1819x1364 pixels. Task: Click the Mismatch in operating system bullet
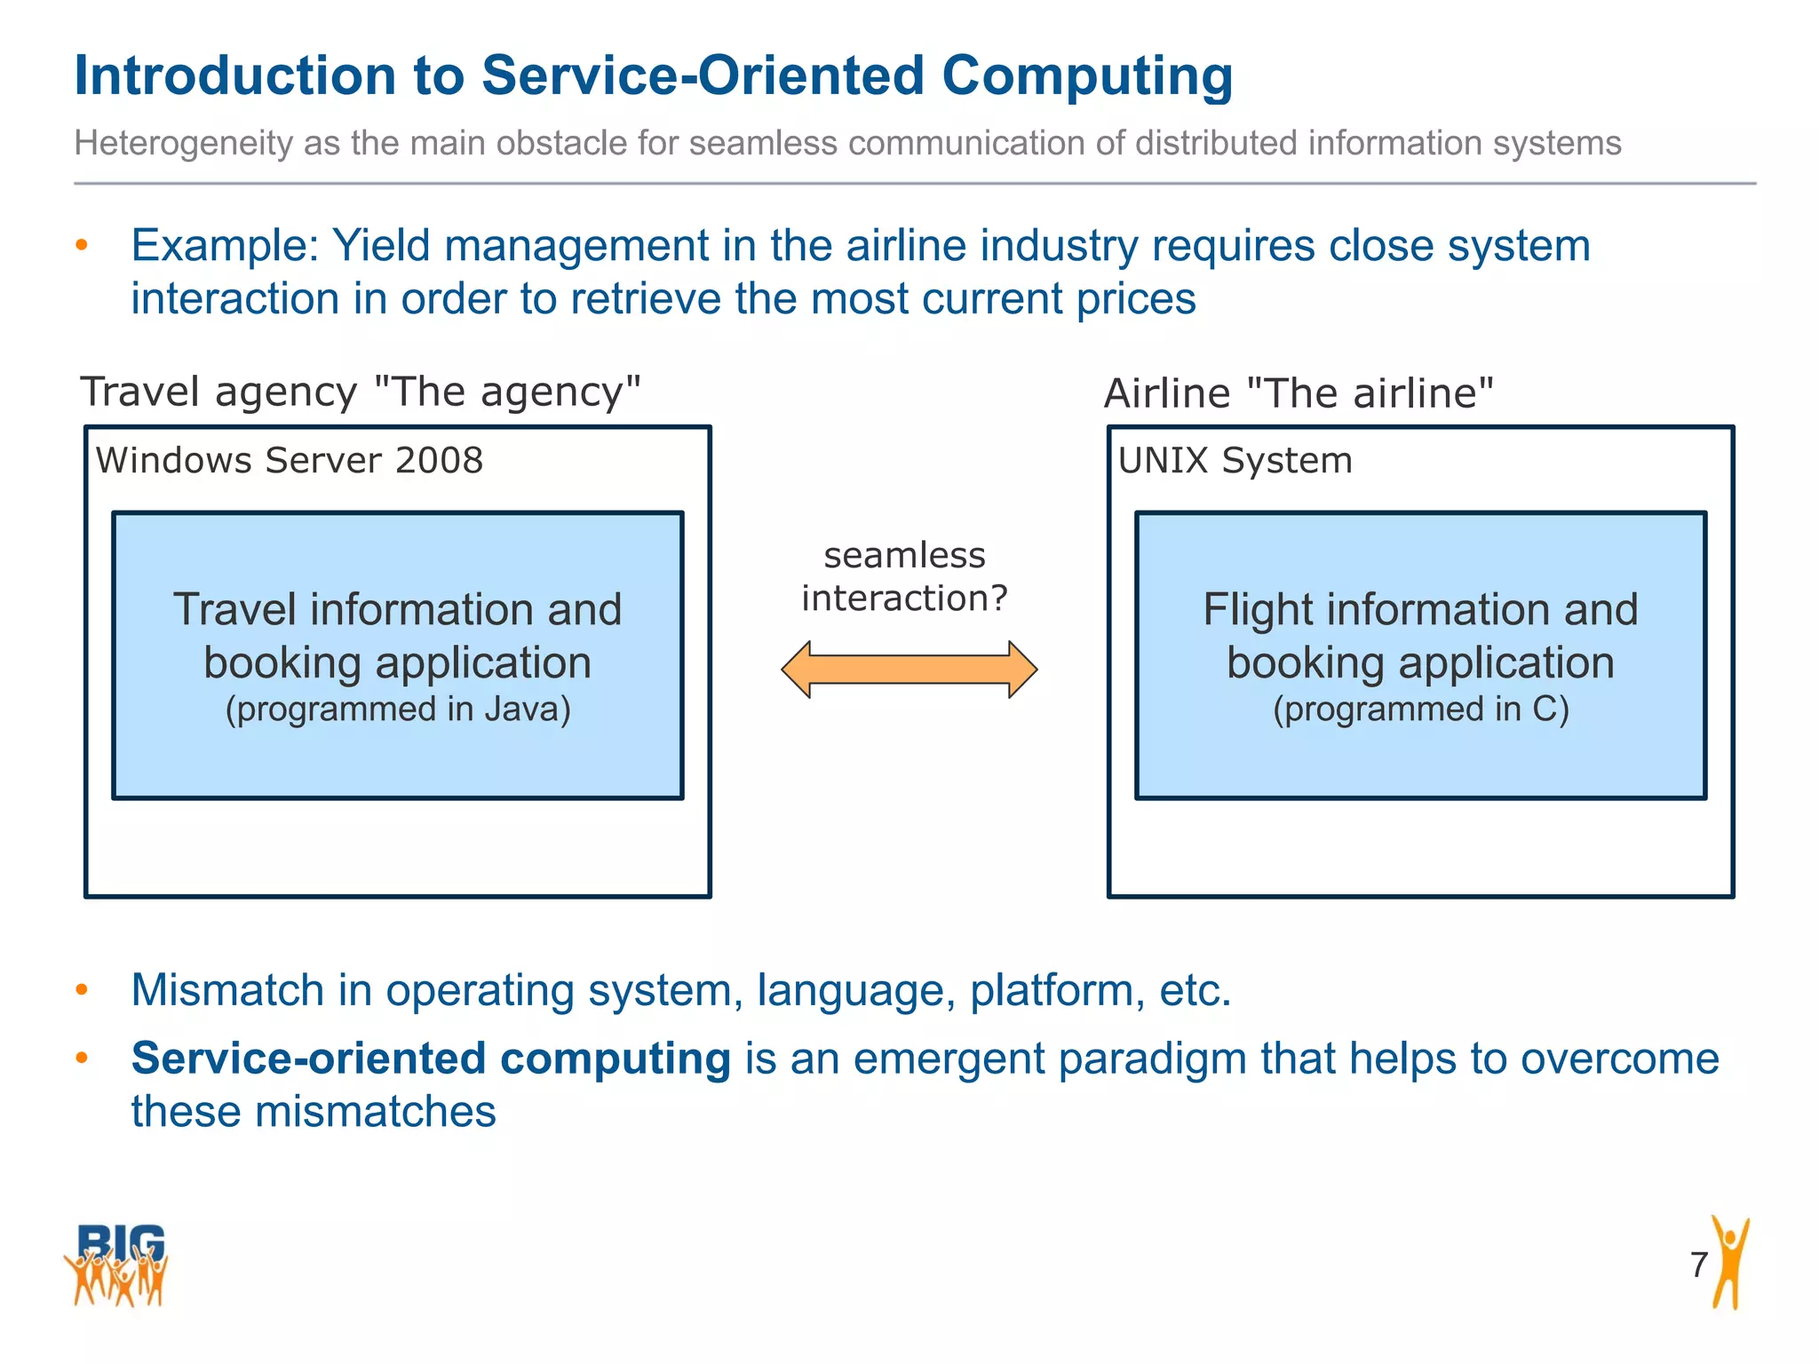[680, 990]
